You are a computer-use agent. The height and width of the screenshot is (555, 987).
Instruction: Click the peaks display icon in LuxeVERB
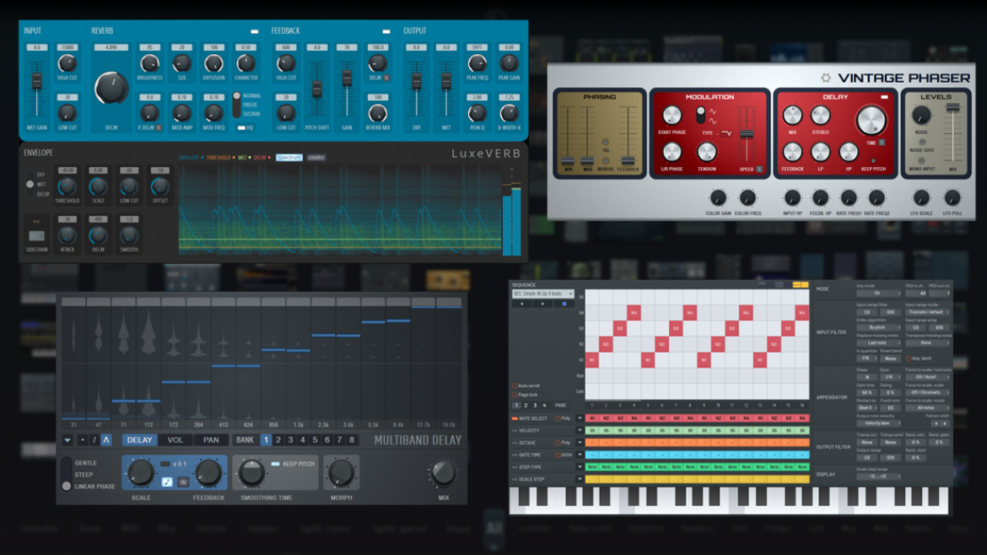point(316,158)
